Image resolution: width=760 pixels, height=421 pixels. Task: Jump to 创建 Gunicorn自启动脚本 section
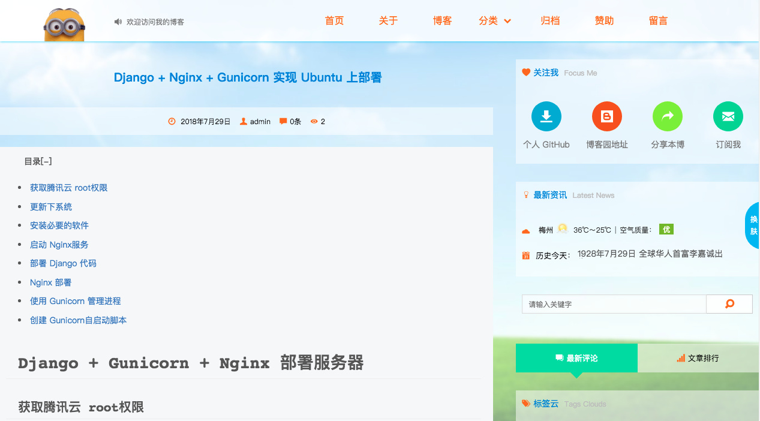pyautogui.click(x=79, y=320)
